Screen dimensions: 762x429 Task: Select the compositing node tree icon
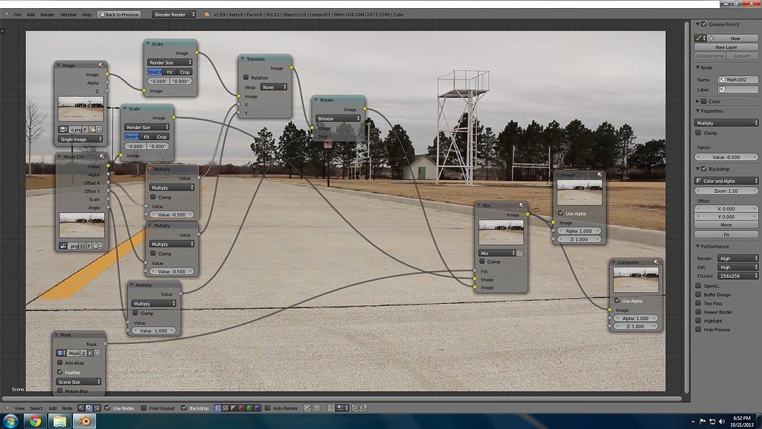tap(89, 408)
